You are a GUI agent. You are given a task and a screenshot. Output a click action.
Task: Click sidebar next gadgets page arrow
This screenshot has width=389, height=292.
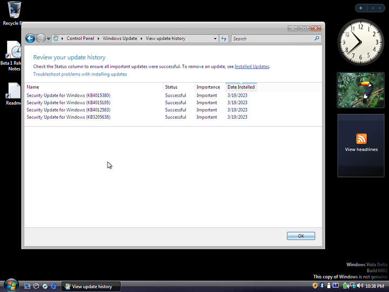pyautogui.click(x=380, y=8)
